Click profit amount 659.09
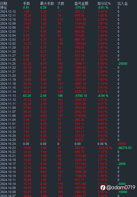Viewport: 137px width, 197px height. (80, 15)
